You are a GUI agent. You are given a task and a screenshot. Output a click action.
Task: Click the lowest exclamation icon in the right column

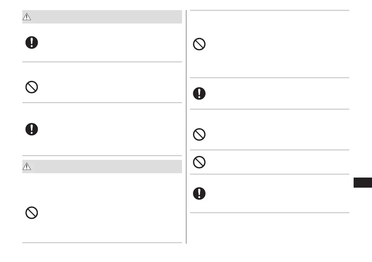(x=199, y=194)
